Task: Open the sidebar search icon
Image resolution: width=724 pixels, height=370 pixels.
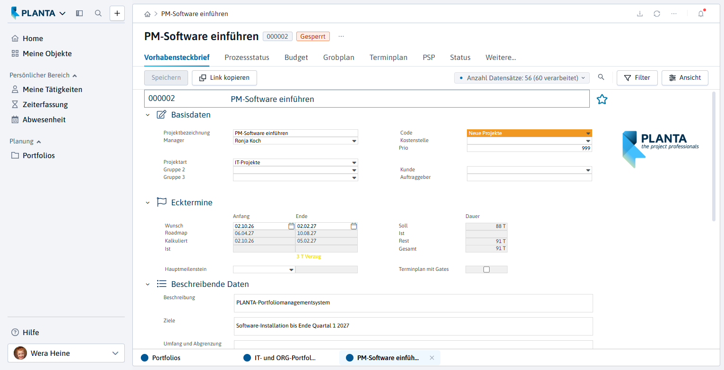Action: [98, 13]
